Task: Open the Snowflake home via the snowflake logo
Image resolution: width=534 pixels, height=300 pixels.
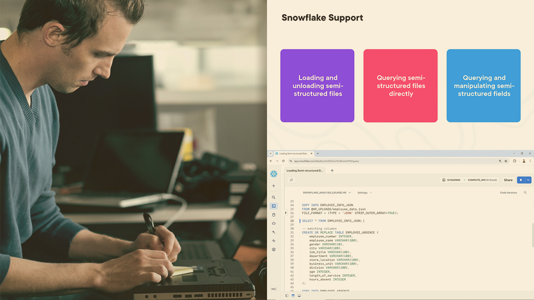Action: (x=274, y=174)
